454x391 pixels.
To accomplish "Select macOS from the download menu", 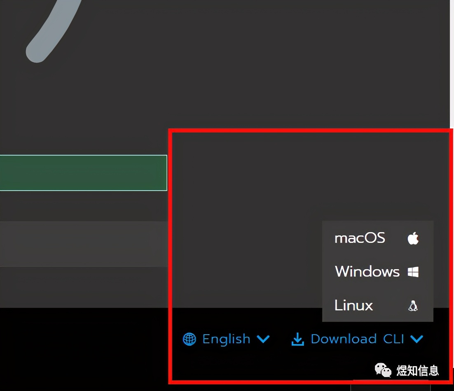I will 360,238.
